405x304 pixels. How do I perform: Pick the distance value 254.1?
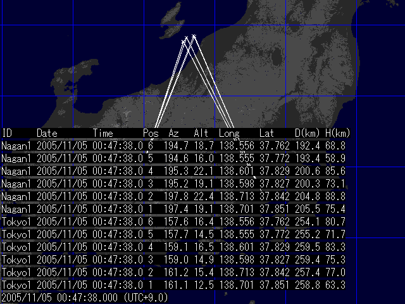point(308,222)
